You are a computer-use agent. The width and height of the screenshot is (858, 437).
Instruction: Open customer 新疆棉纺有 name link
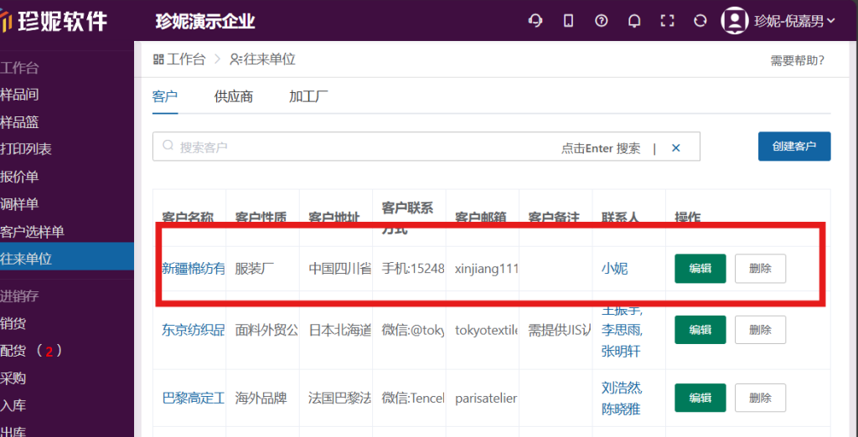tap(194, 269)
